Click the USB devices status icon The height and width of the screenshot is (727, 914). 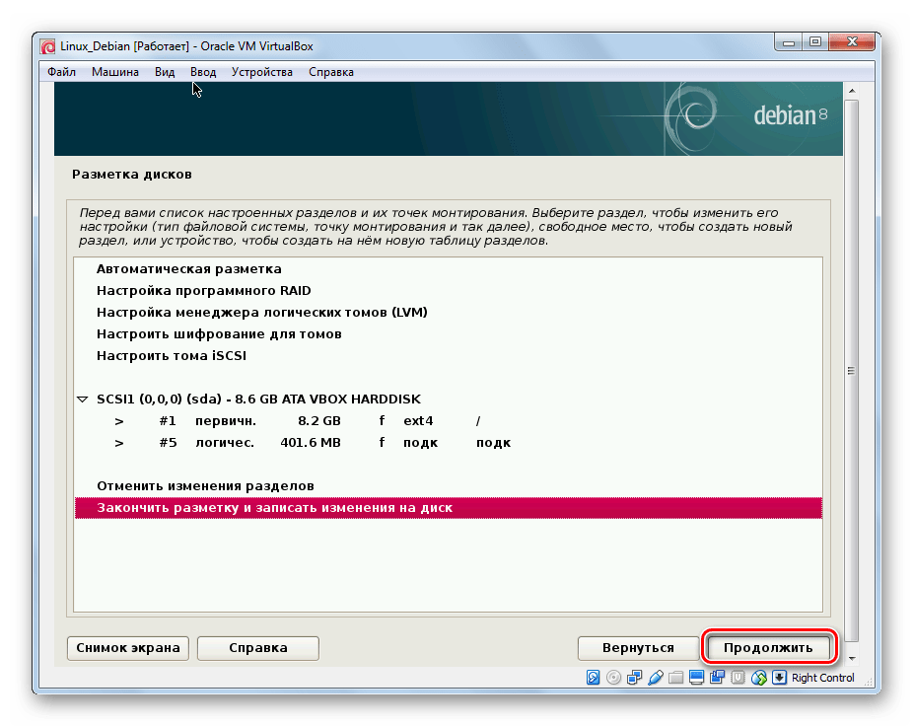click(655, 678)
